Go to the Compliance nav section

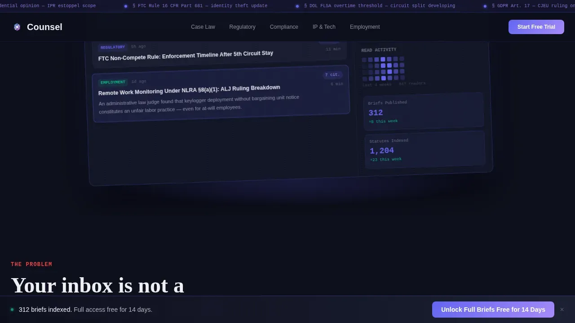coord(284,27)
